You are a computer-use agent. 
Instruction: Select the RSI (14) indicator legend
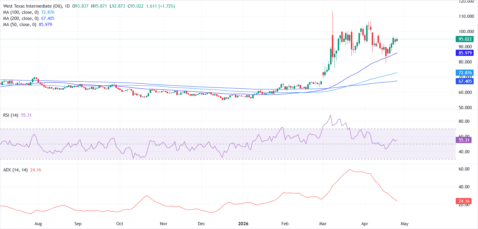click(x=11, y=115)
